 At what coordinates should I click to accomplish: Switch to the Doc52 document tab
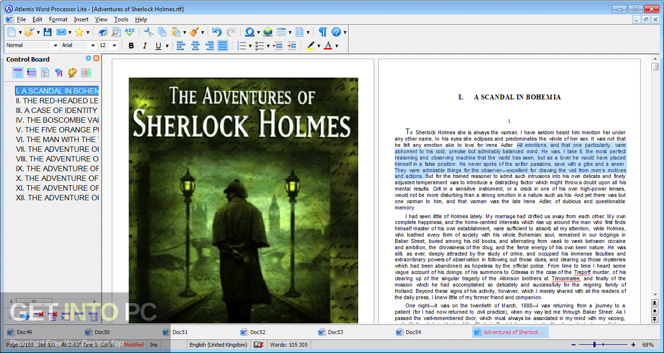coord(258,332)
